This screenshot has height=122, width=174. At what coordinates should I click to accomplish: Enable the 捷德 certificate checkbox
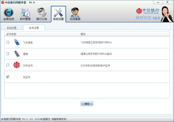tap(8, 54)
